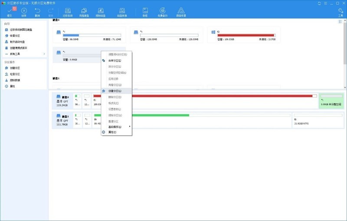The height and width of the screenshot is (221, 347).
Task: Select the 9.99GB unallocated space block
Action: (x=331, y=100)
